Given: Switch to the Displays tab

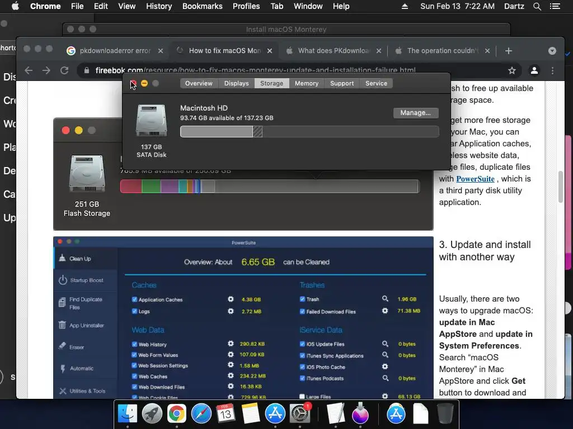Looking at the screenshot, I should 237,83.
